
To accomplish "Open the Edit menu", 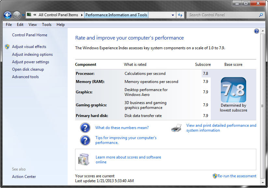I will point(20,25).
